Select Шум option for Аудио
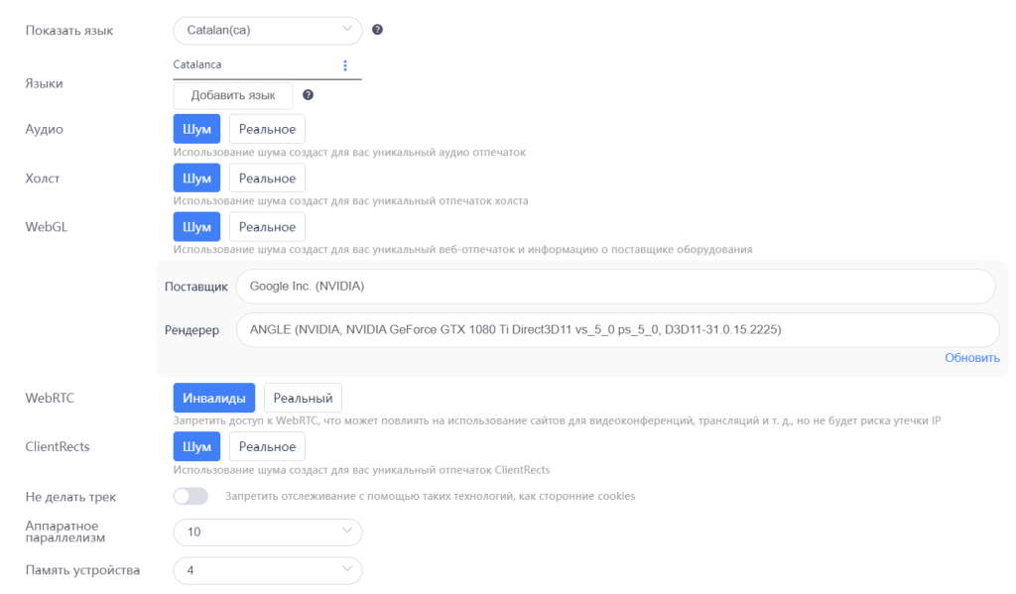1016x594 pixels. point(196,129)
